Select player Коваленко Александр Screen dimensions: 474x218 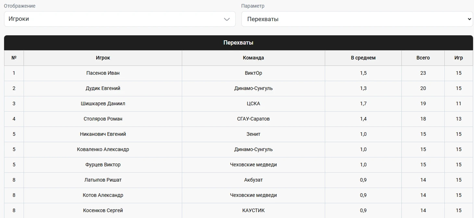pos(103,149)
